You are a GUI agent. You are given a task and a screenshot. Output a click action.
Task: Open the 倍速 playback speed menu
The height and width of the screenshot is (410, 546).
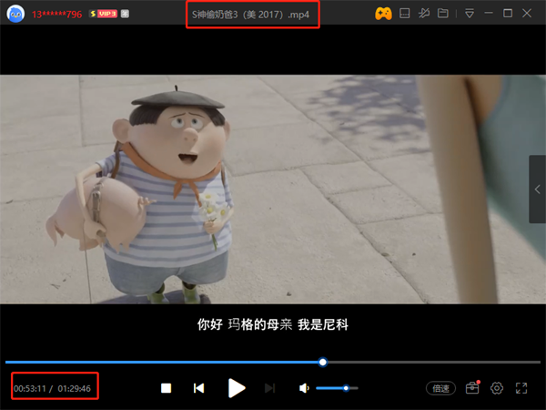[x=441, y=388]
